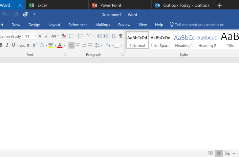Apply Text Effects and Typography icon

[x=42, y=45]
